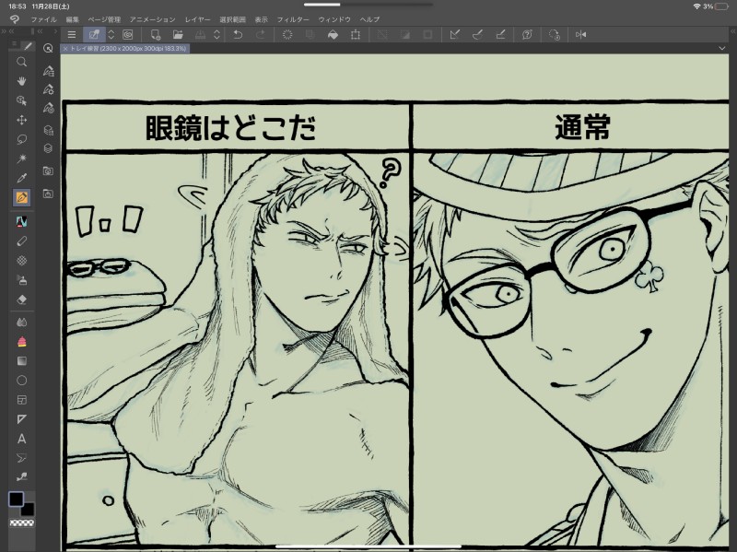This screenshot has height=552, width=737.
Task: Open the ページ管理 menu
Action: (104, 19)
